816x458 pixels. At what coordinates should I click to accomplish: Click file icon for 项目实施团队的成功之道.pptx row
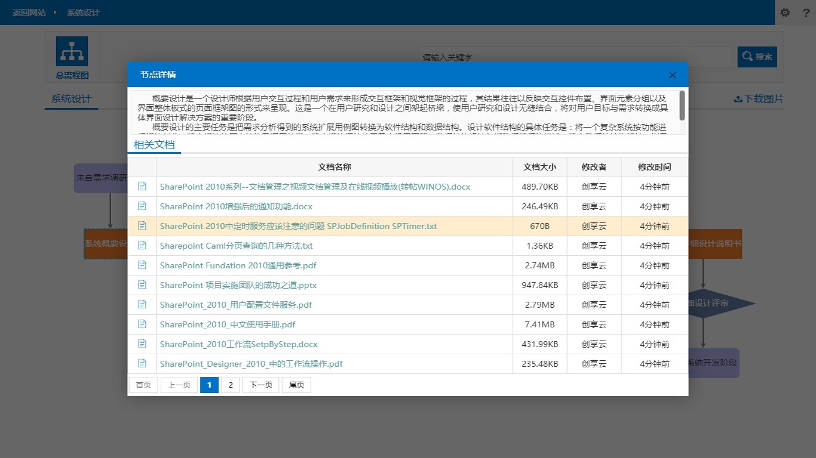pos(142,284)
